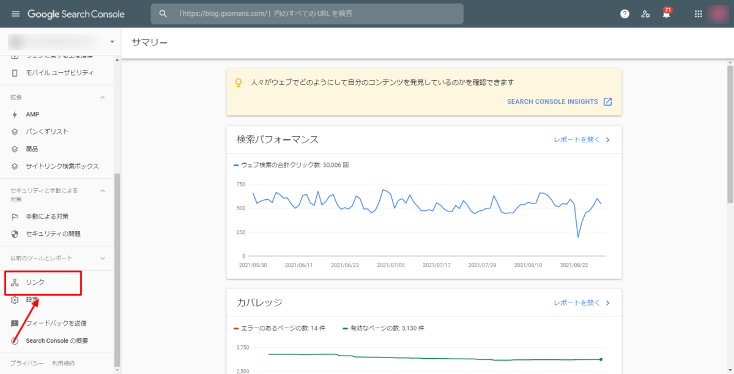The height and width of the screenshot is (374, 734).
Task: Open the カバレッジ report link
Action: (582, 302)
